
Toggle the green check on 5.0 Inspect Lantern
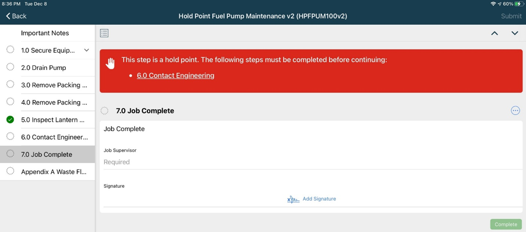click(11, 120)
